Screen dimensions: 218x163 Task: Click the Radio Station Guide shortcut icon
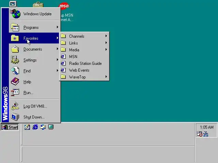63,63
